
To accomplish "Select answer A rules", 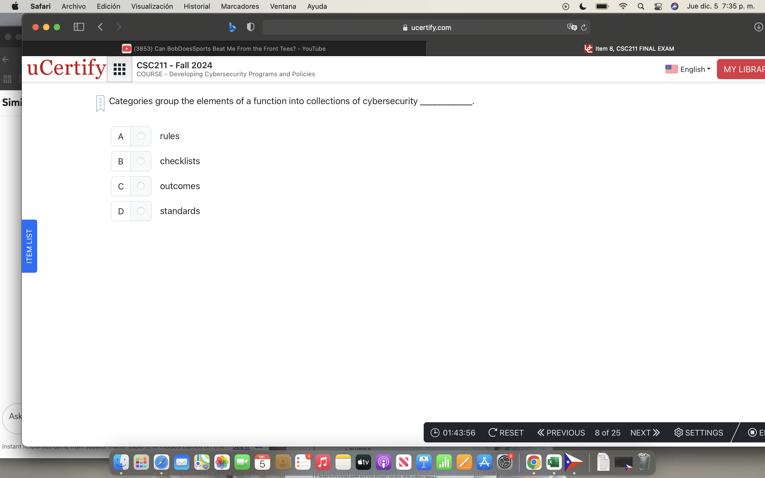I will point(141,136).
